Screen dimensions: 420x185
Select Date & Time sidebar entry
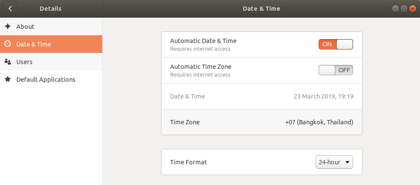click(x=51, y=44)
